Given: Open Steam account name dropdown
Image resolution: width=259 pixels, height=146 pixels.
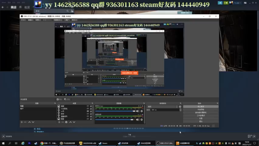Looking at the screenshot, I should [238, 3].
